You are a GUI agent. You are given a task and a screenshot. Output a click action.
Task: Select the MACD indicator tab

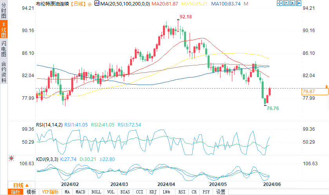[80, 192]
